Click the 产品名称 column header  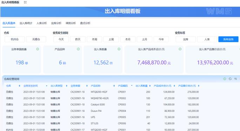coord(96,86)
